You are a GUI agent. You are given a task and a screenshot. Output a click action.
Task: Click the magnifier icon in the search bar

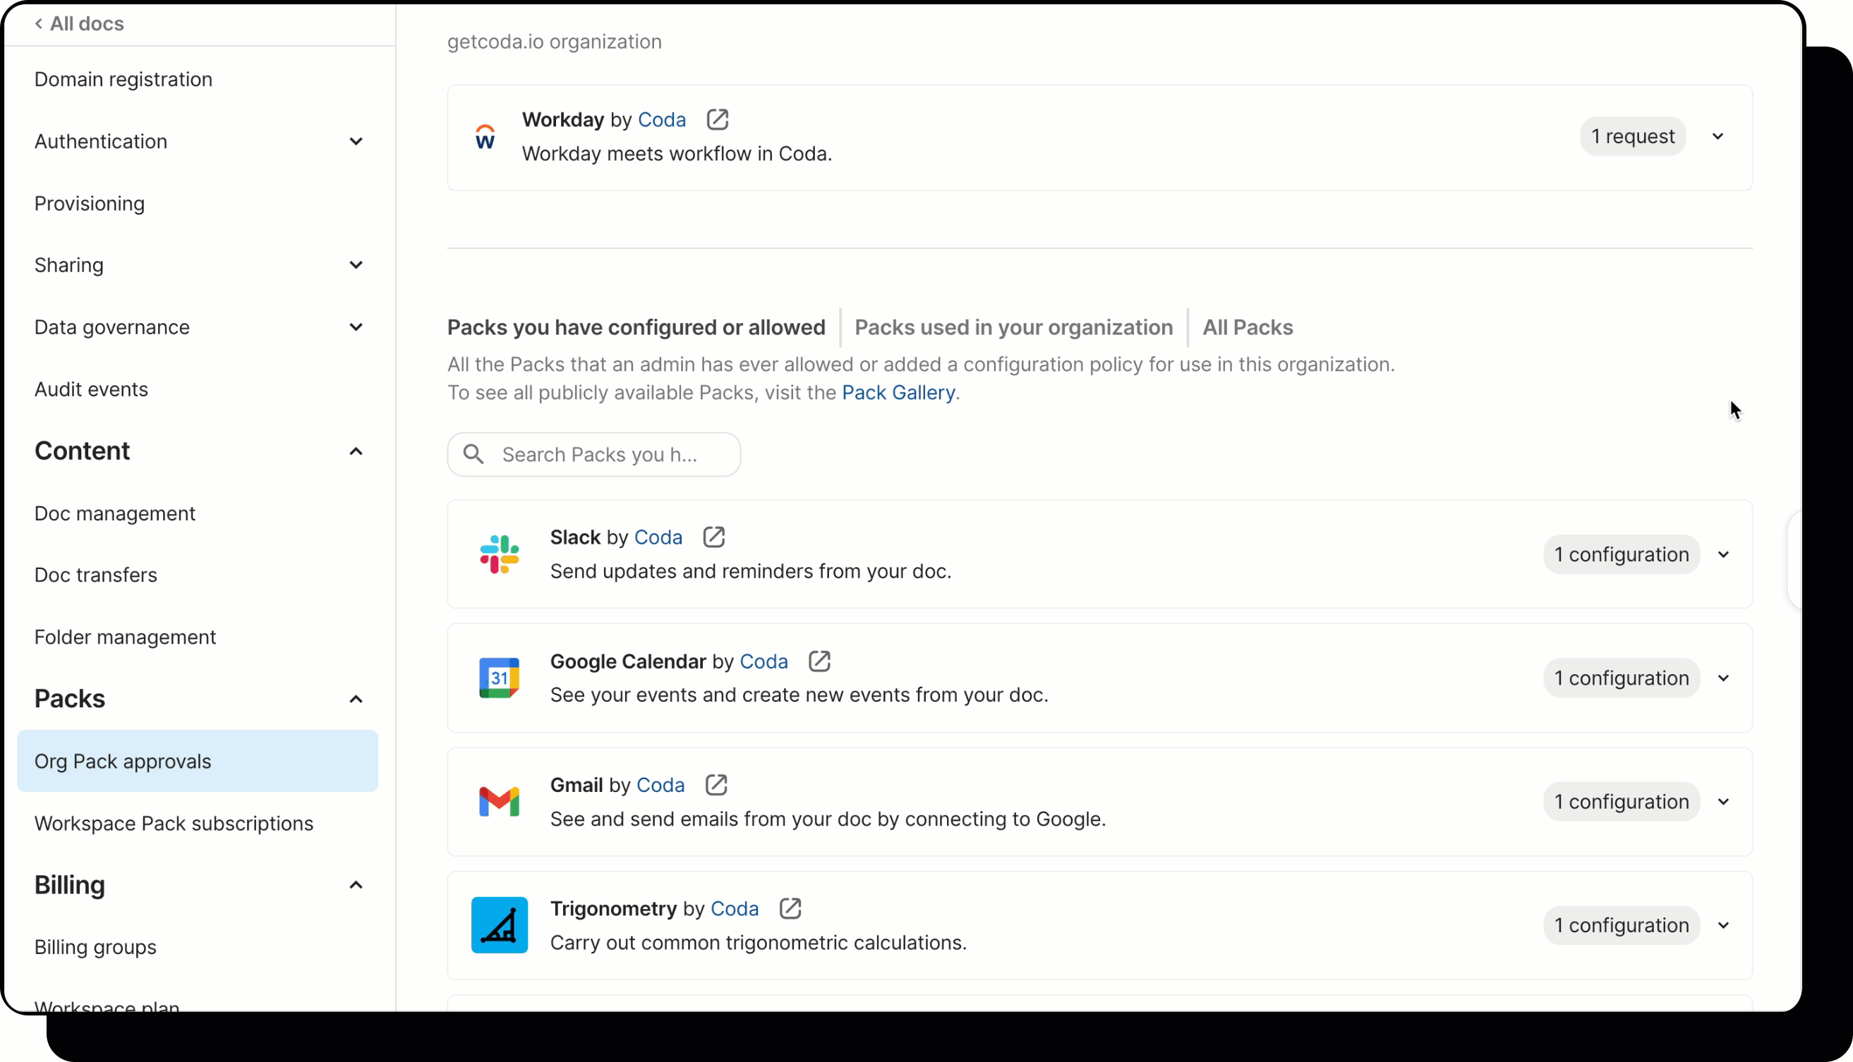(473, 453)
